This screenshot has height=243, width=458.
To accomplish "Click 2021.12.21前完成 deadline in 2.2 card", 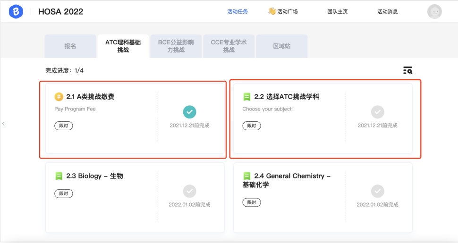I will tap(377, 126).
